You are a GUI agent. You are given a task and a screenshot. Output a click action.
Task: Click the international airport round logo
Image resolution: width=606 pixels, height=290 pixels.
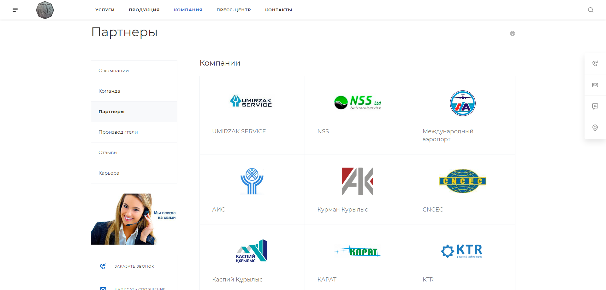coord(463,103)
